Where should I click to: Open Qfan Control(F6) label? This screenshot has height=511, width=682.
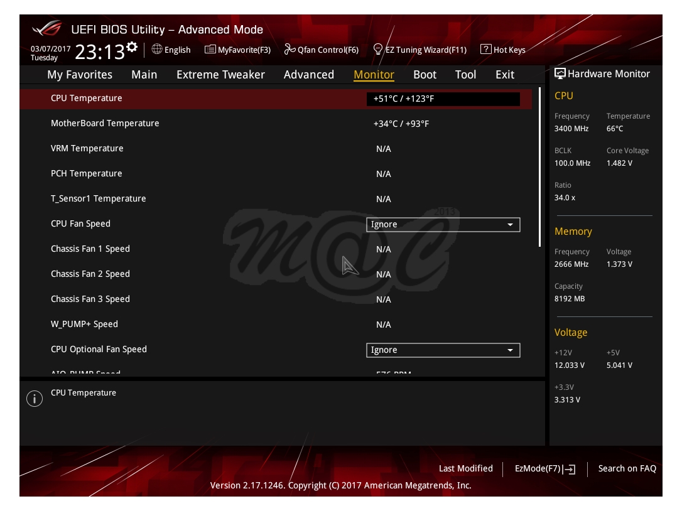328,50
